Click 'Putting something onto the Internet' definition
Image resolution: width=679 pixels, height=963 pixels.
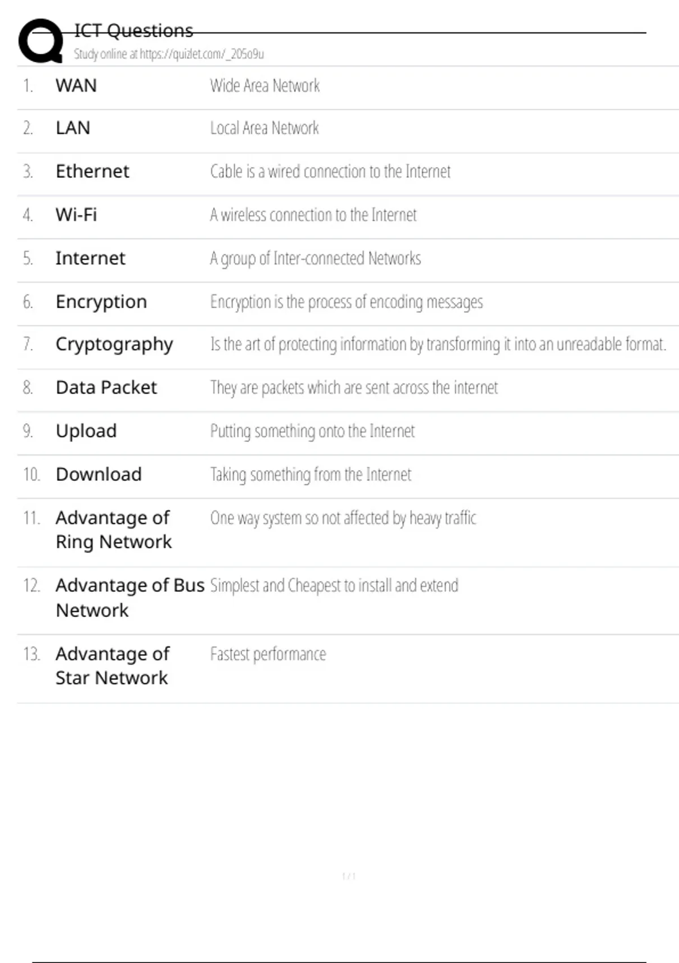point(312,431)
